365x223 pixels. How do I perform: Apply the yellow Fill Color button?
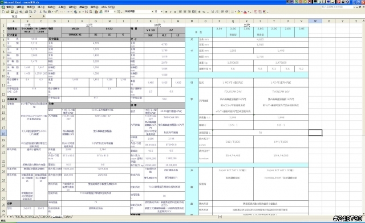click(x=239, y=11)
